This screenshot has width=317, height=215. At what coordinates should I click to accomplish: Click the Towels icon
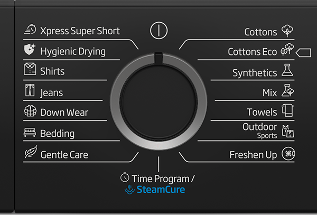287,111
